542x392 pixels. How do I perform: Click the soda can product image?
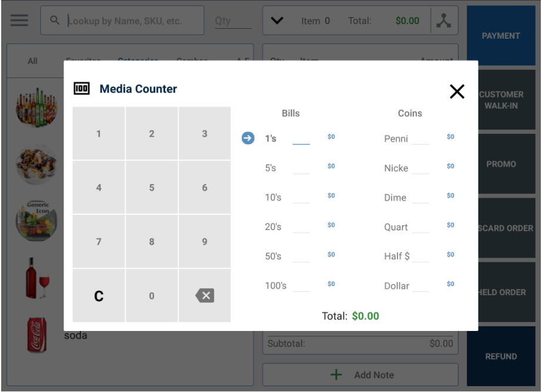tap(36, 335)
